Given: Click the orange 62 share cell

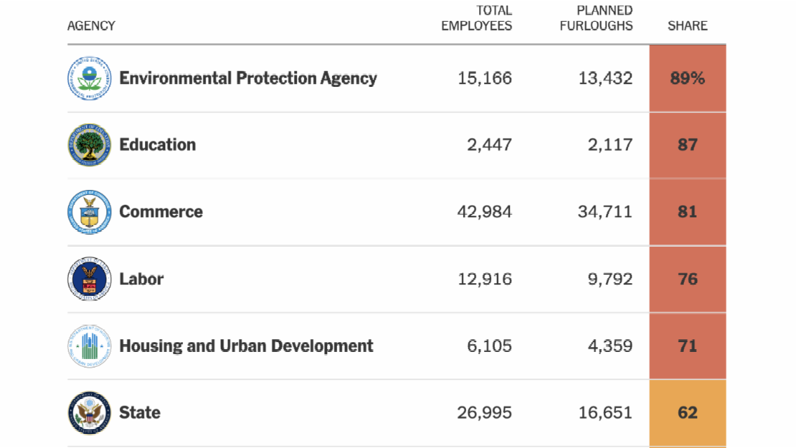Looking at the screenshot, I should [x=687, y=412].
